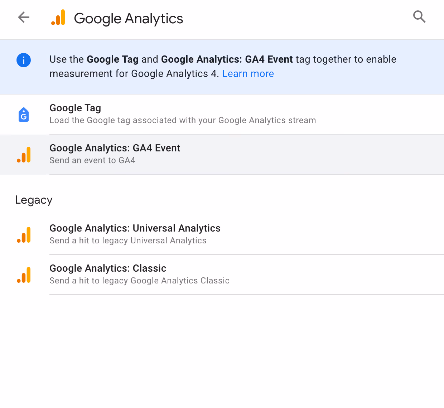Choose Google Analytics: Classic tag type

[222, 275]
